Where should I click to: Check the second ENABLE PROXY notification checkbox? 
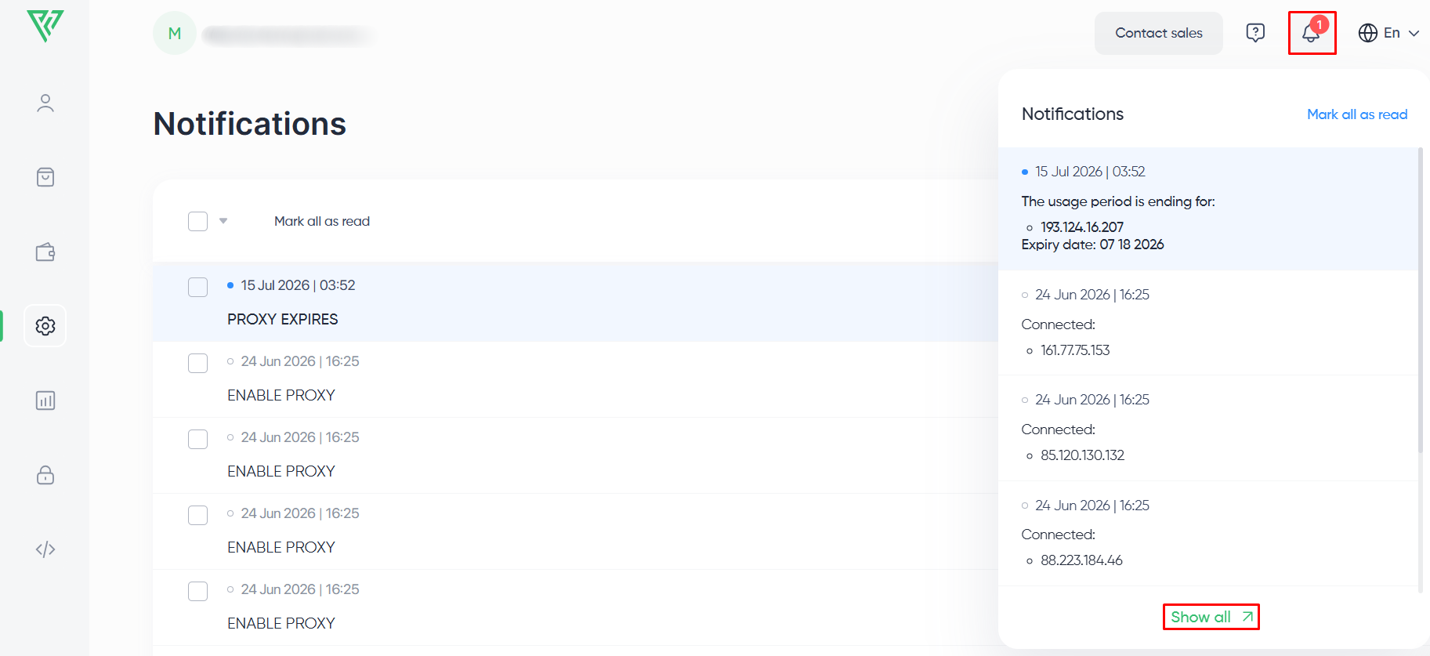[x=197, y=439]
